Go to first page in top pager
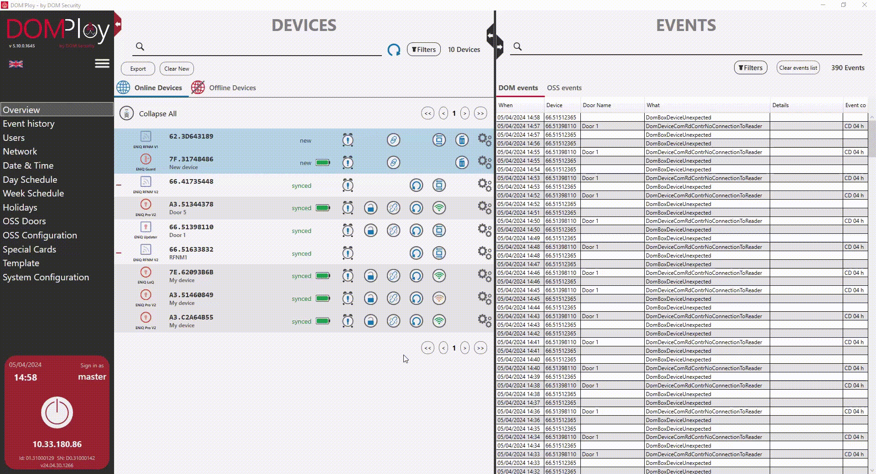 click(x=428, y=113)
